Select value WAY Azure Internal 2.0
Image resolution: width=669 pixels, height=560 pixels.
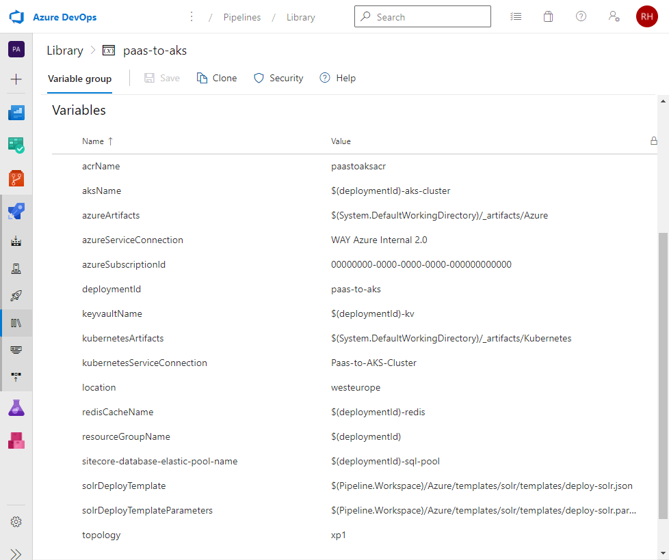tap(379, 240)
